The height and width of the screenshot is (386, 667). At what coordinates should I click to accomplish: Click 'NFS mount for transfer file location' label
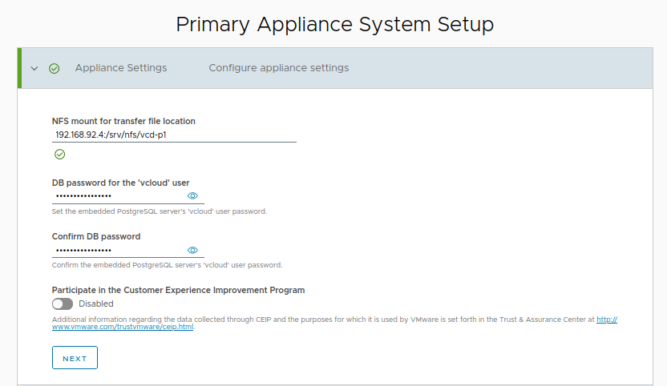pyautogui.click(x=123, y=121)
